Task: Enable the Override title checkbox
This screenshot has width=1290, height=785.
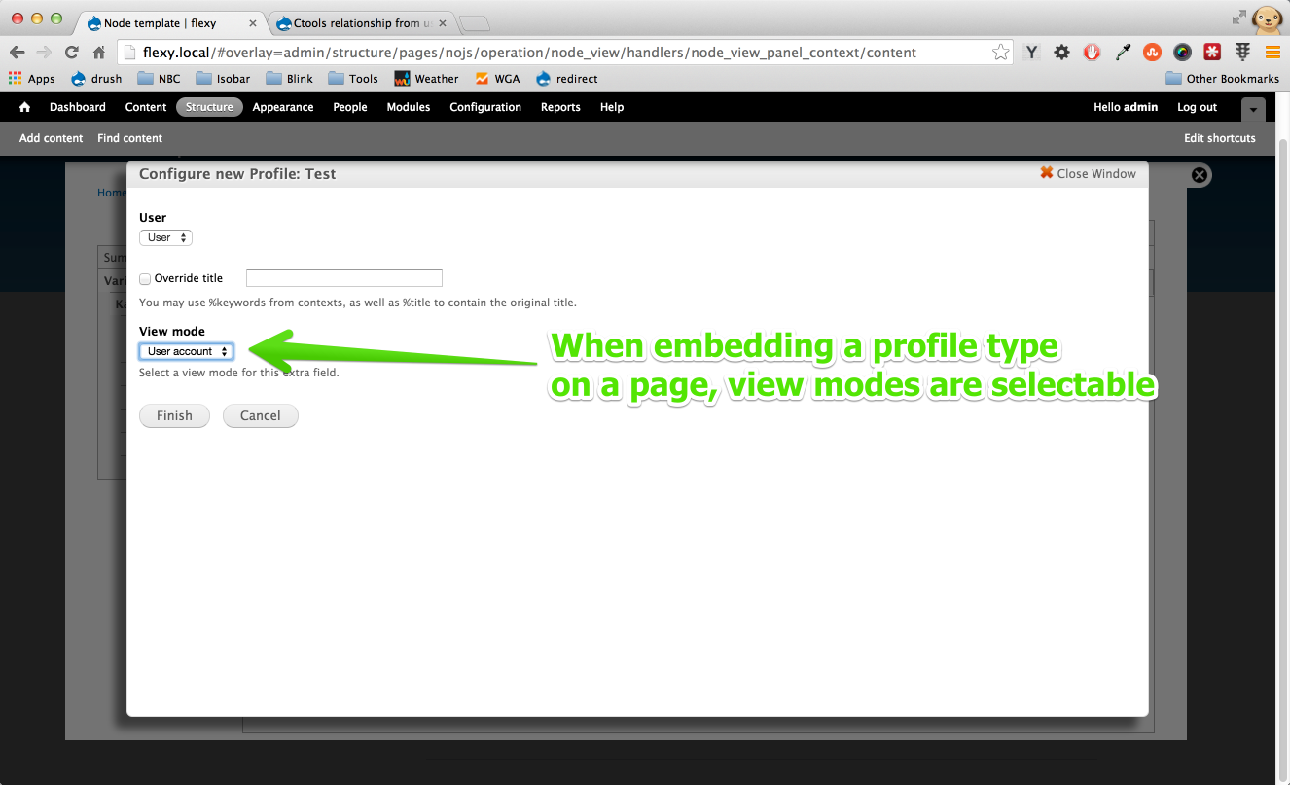Action: click(x=145, y=278)
